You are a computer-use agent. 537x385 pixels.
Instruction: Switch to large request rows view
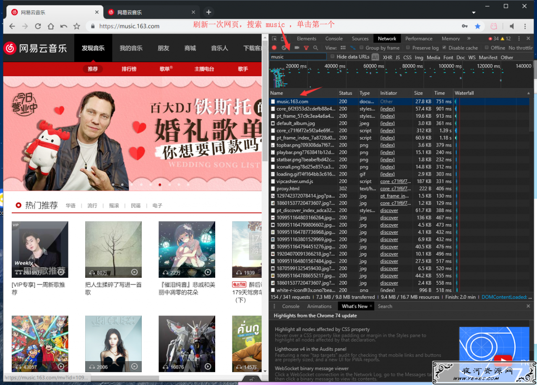[x=343, y=48]
